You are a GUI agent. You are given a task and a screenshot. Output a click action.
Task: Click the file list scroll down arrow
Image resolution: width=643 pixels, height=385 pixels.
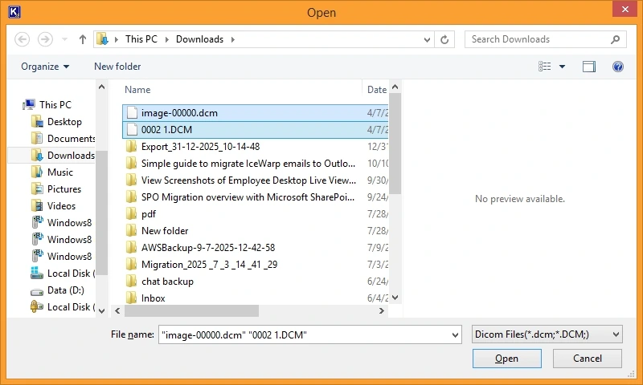point(395,298)
